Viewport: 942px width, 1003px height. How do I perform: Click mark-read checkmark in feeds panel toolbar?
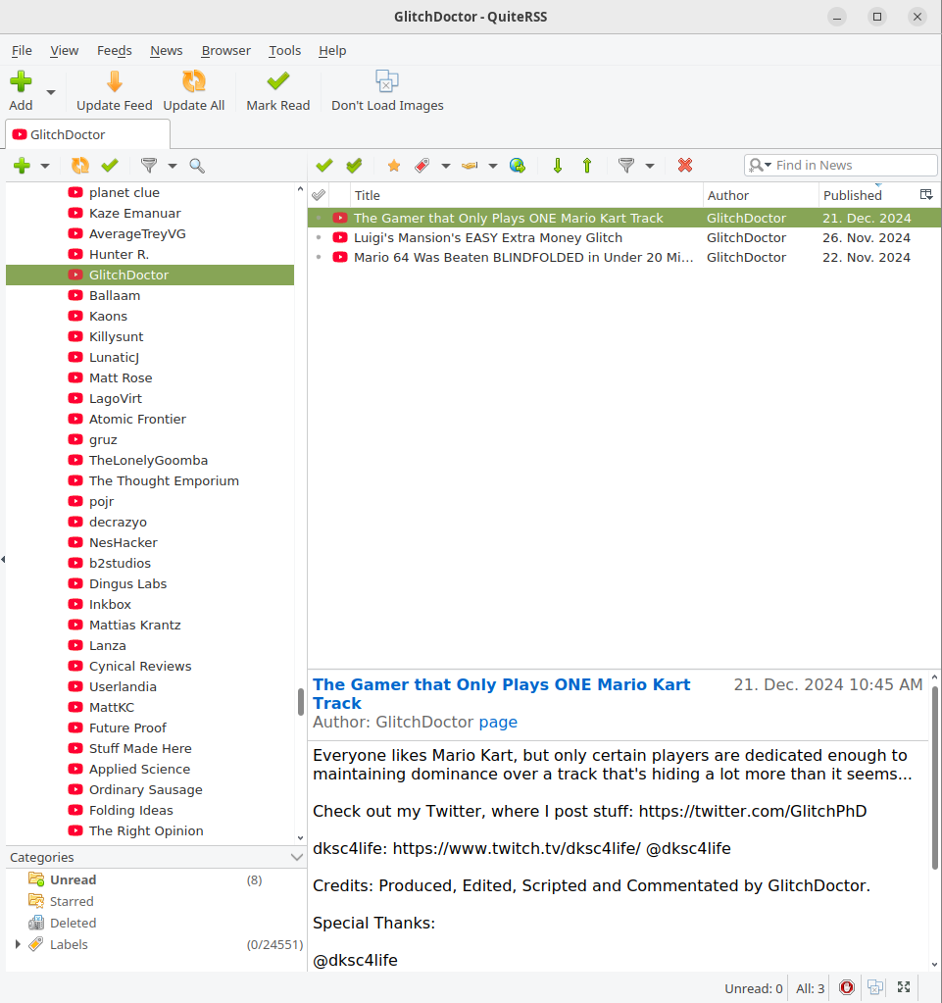[110, 166]
